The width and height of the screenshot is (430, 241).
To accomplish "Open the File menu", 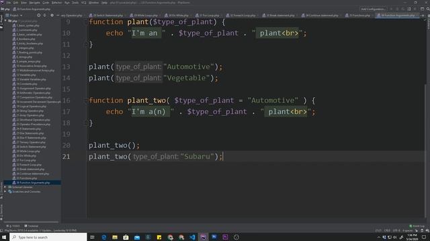I will point(9,3).
